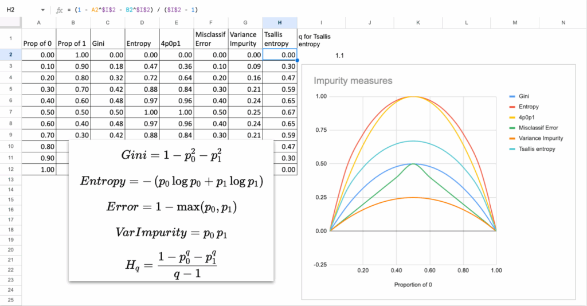The width and height of the screenshot is (587, 306).
Task: Click the select-all corner box of the grid
Action: coord(10,22)
